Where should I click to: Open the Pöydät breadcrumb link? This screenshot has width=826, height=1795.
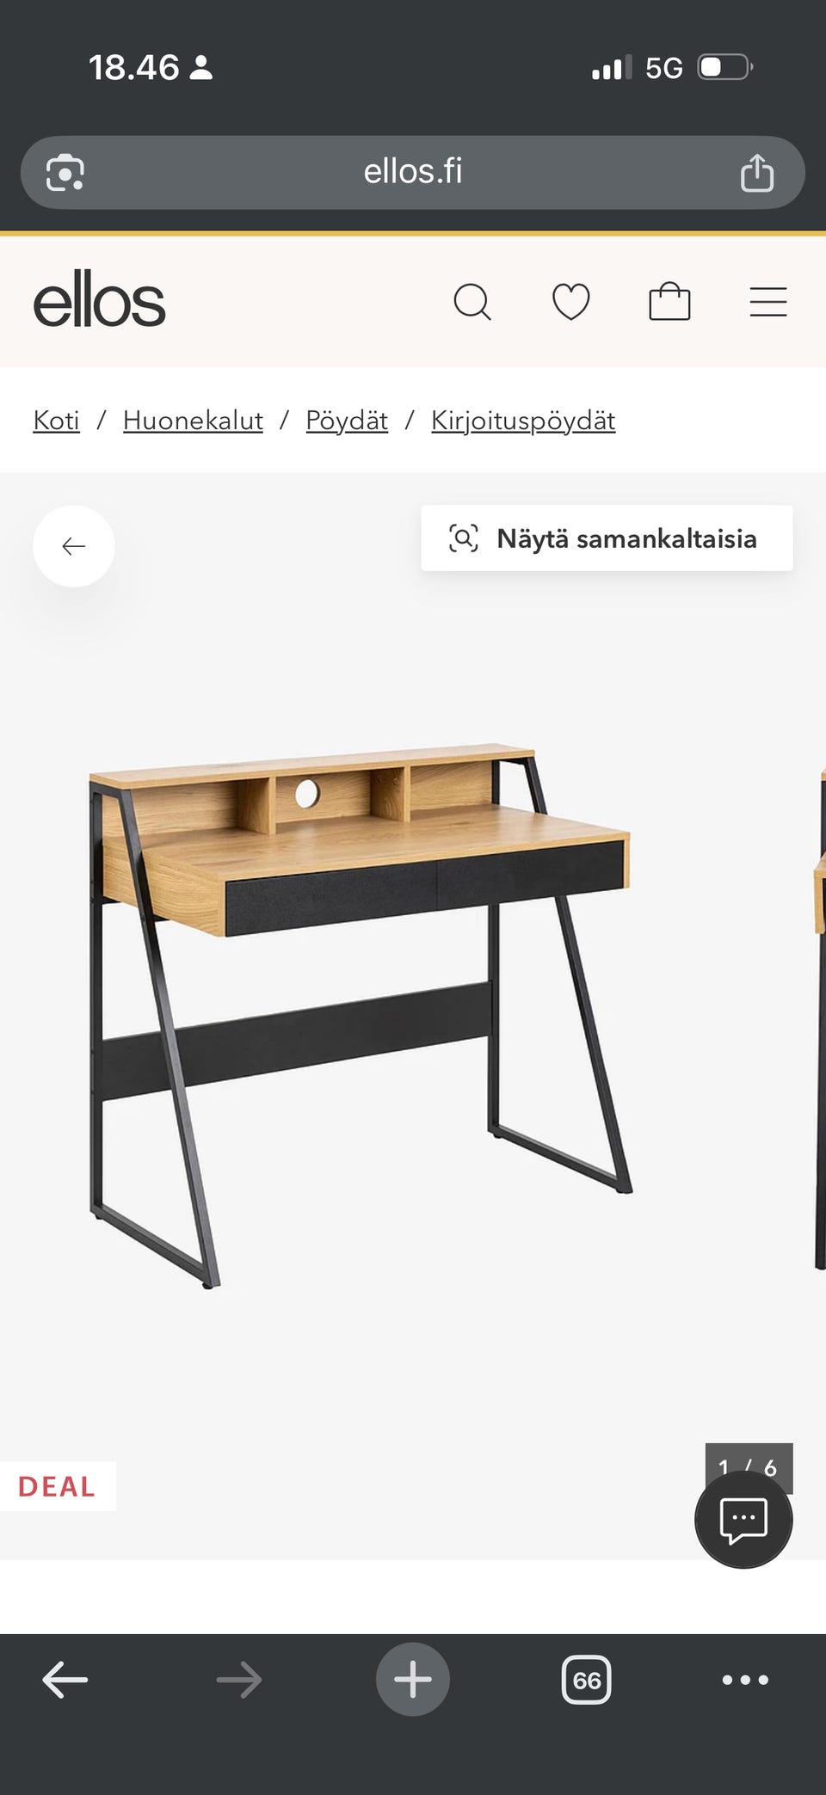[x=347, y=421]
